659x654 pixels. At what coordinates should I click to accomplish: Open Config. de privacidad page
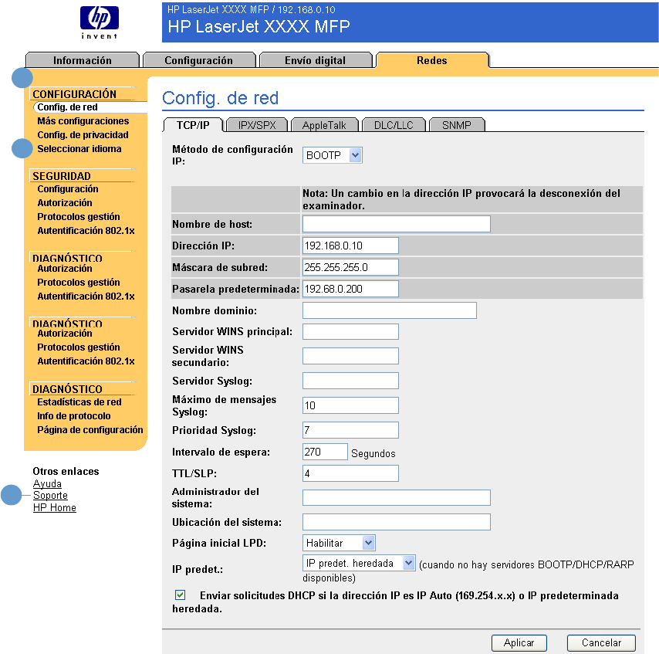point(83,135)
